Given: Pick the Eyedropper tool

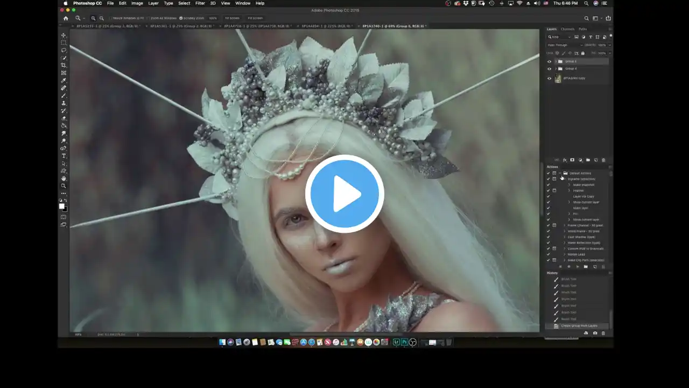Looking at the screenshot, I should (64, 80).
